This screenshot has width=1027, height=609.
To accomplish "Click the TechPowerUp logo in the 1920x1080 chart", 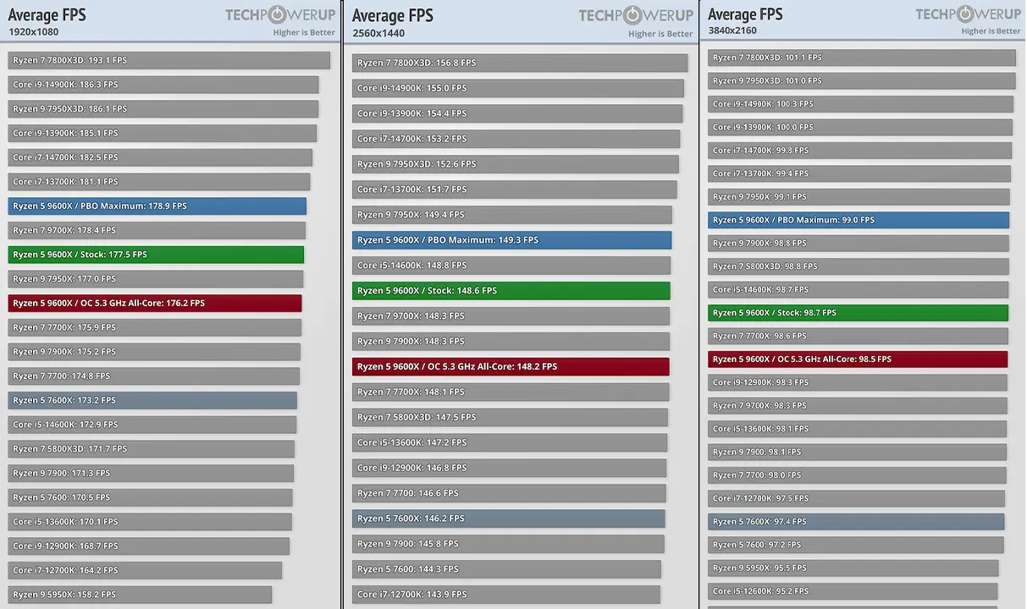I will [279, 15].
